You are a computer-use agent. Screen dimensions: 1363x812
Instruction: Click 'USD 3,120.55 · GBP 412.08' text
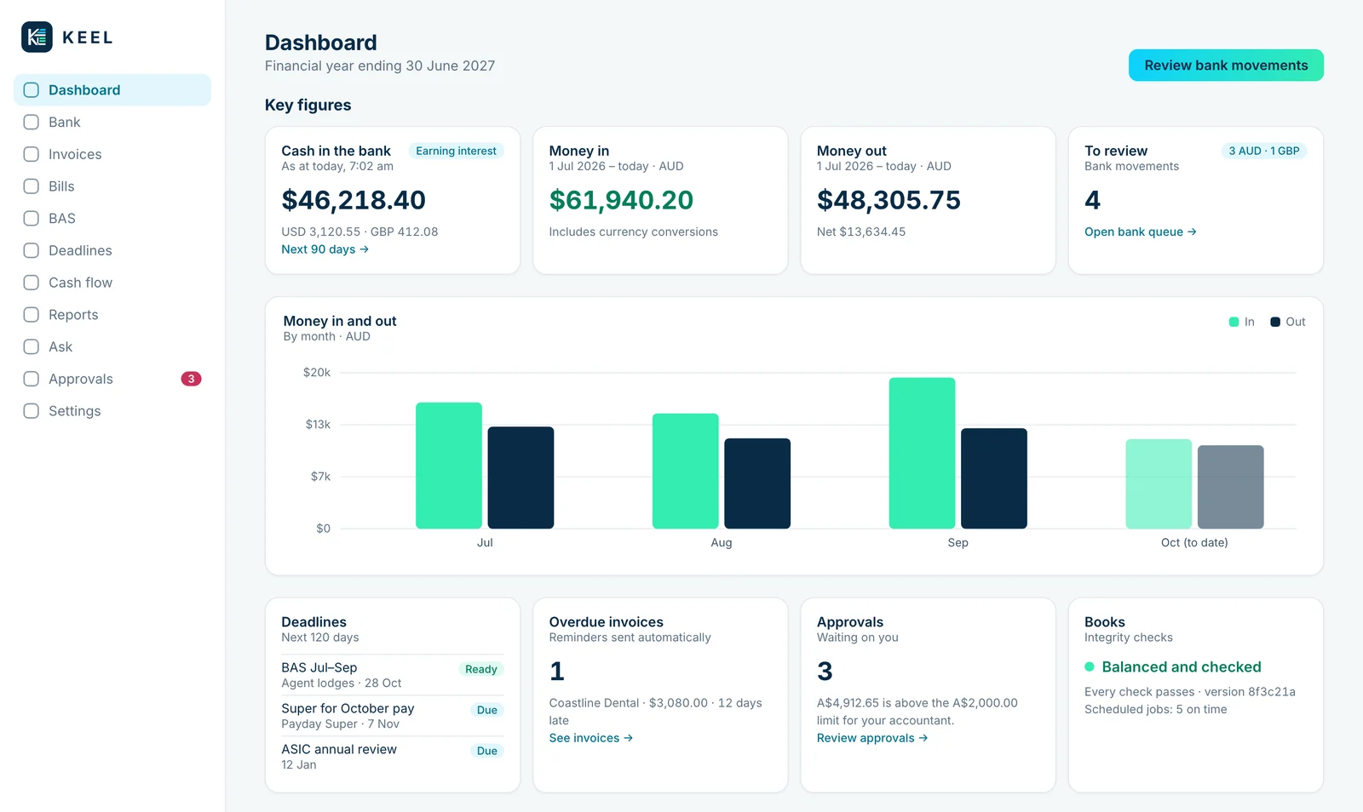click(x=359, y=232)
